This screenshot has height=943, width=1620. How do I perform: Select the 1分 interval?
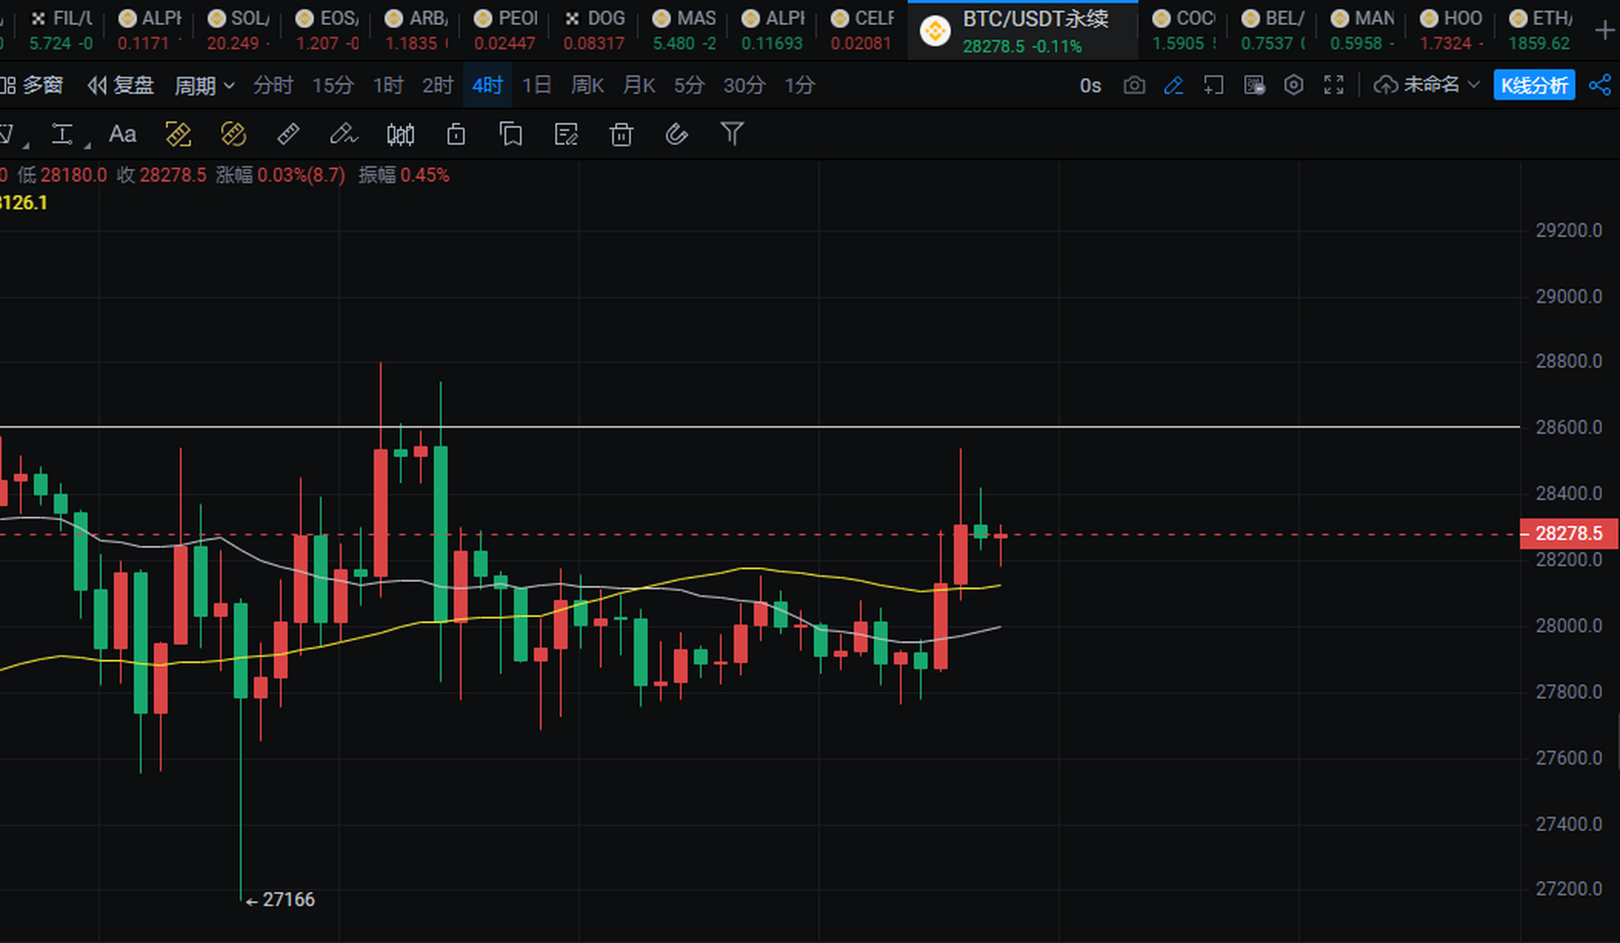point(799,85)
